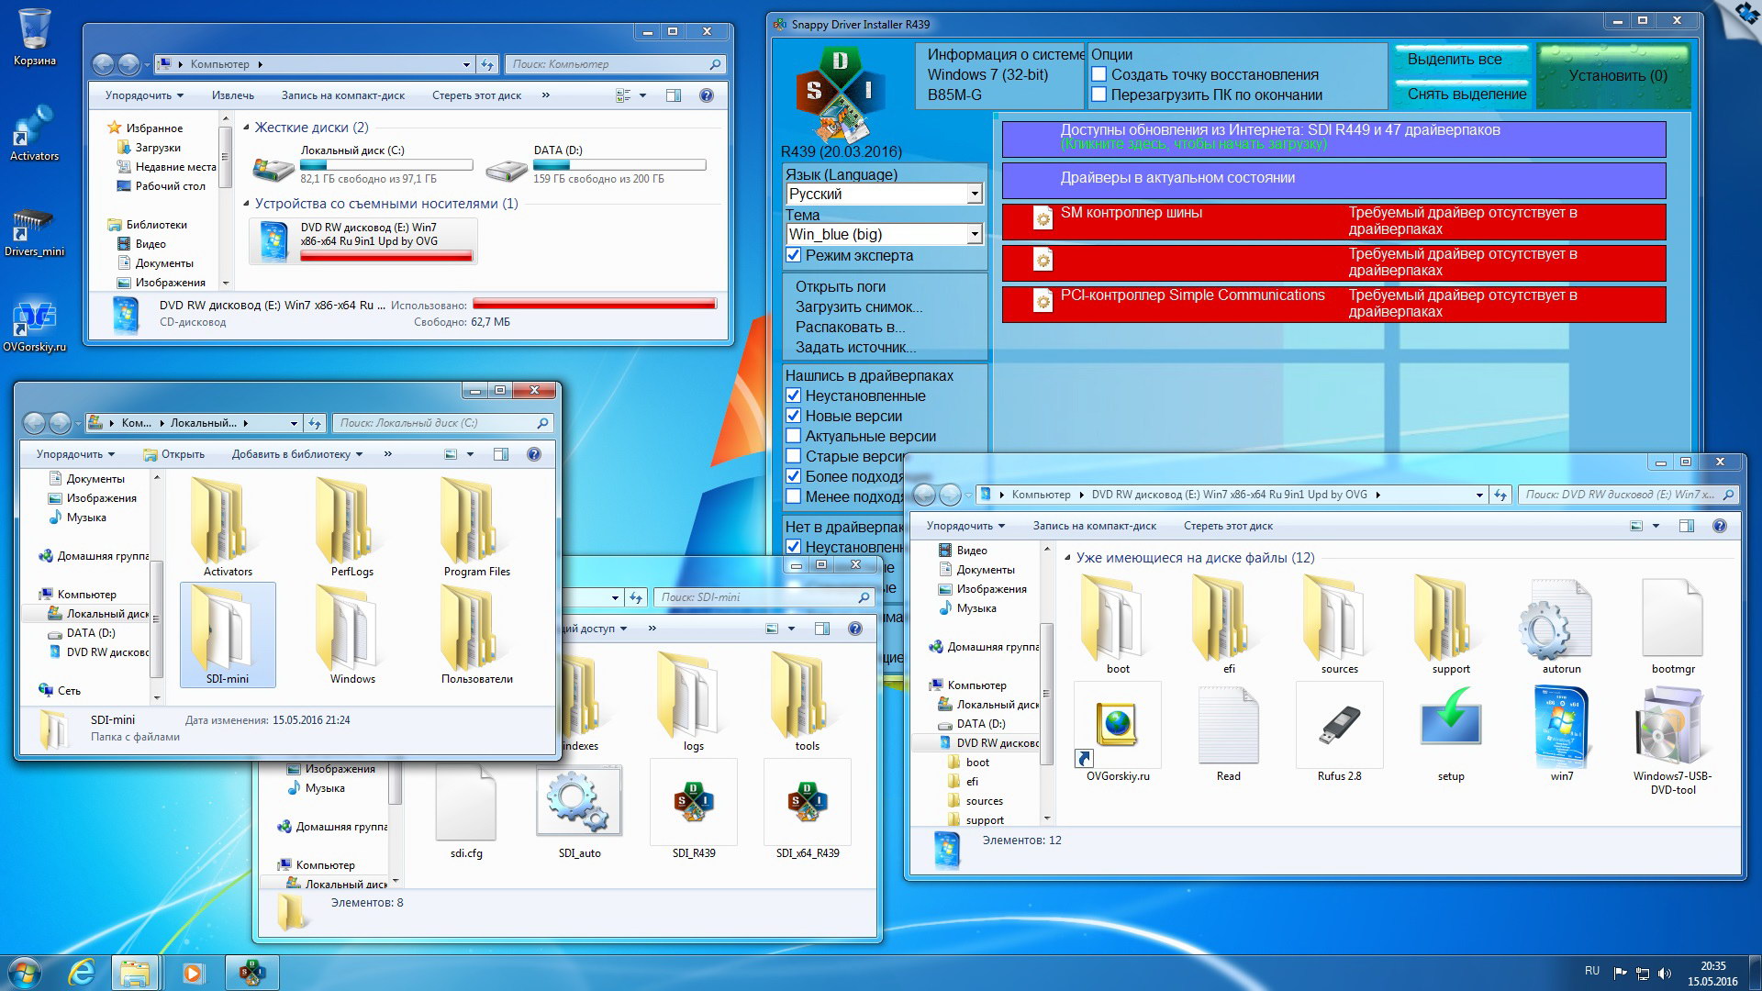Click 'Загрузить снимок...' in Snappy sidebar
Viewport: 1762px width, 991px height.
point(859,306)
